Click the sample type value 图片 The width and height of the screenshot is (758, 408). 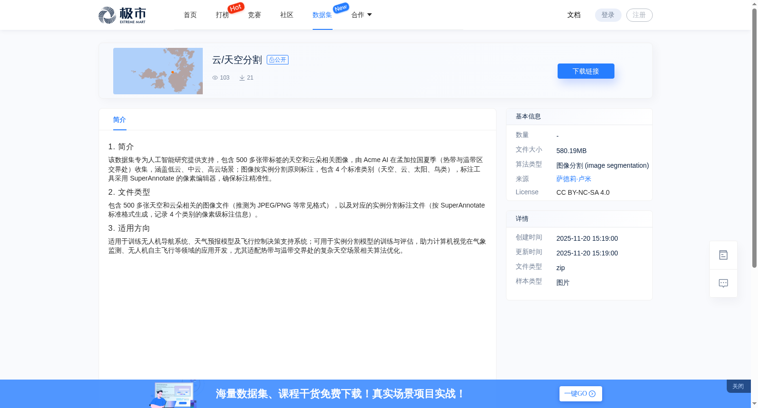(563, 282)
